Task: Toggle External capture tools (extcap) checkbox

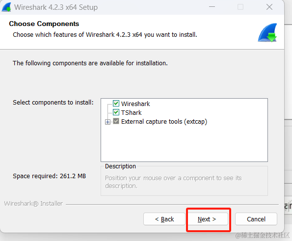Action: click(x=116, y=121)
